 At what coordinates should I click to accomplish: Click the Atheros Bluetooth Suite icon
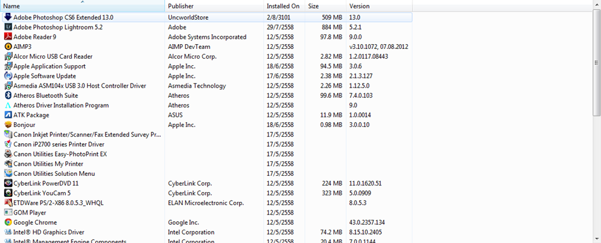tap(8, 96)
